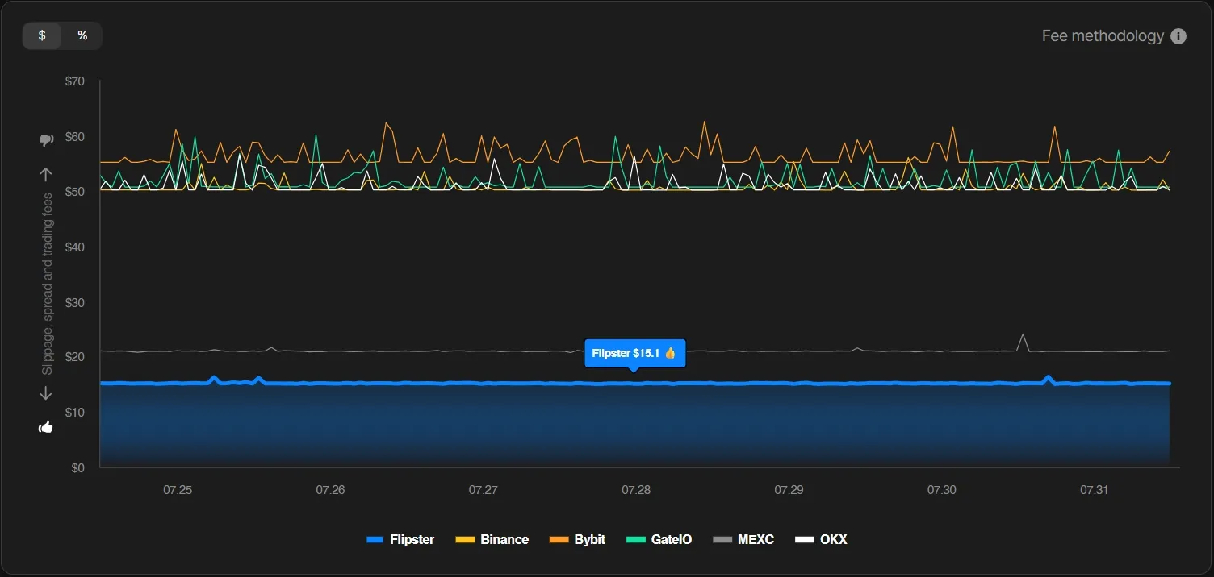Image resolution: width=1214 pixels, height=577 pixels.
Task: Toggle GateIO series in legend
Action: 659,540
